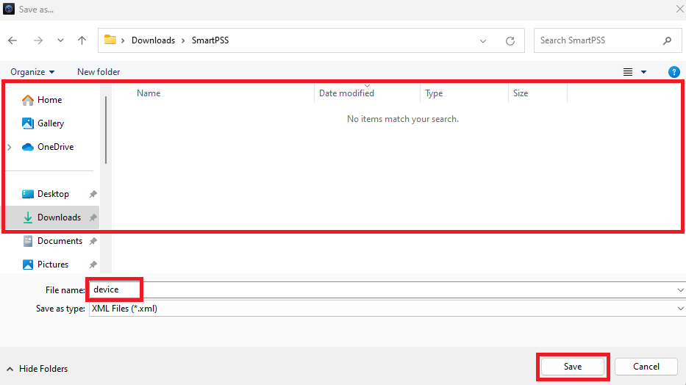Expand the OneDrive tree node
The width and height of the screenshot is (686, 385).
click(x=10, y=147)
